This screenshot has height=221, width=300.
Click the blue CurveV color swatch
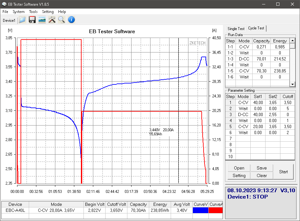(x=200, y=210)
